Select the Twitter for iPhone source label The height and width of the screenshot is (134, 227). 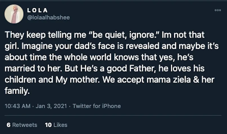[x=97, y=106]
